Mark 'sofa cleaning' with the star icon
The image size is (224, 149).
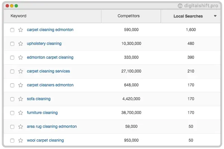pos(21,99)
